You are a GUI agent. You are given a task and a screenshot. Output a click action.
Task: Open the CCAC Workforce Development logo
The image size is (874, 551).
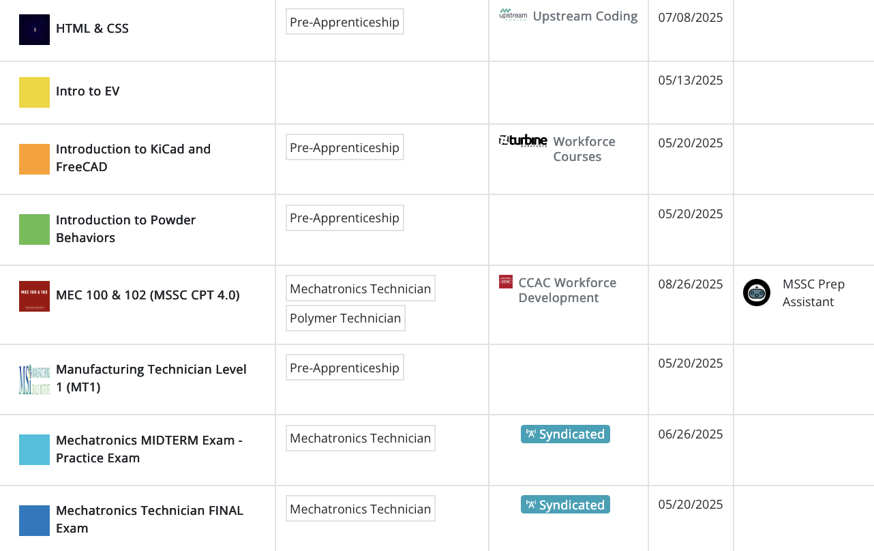505,282
